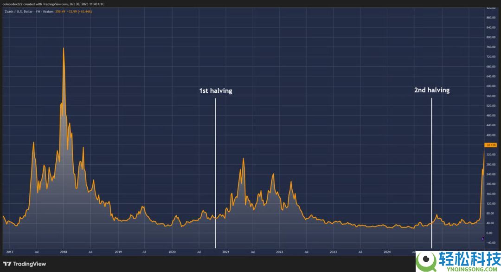
Task: Click the 320.00 price axis label
Action: tap(490, 155)
